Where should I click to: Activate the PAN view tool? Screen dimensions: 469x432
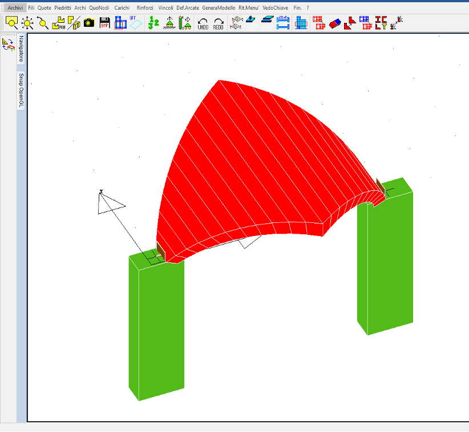tap(59, 23)
